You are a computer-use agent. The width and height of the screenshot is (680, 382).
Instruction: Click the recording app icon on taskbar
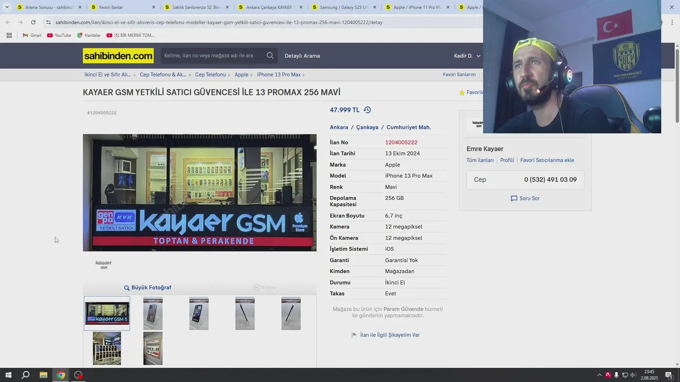[79, 375]
